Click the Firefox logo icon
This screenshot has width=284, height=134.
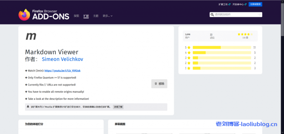(x=24, y=14)
